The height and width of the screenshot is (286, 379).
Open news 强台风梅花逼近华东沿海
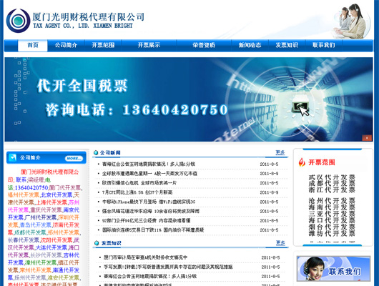(x=151, y=211)
